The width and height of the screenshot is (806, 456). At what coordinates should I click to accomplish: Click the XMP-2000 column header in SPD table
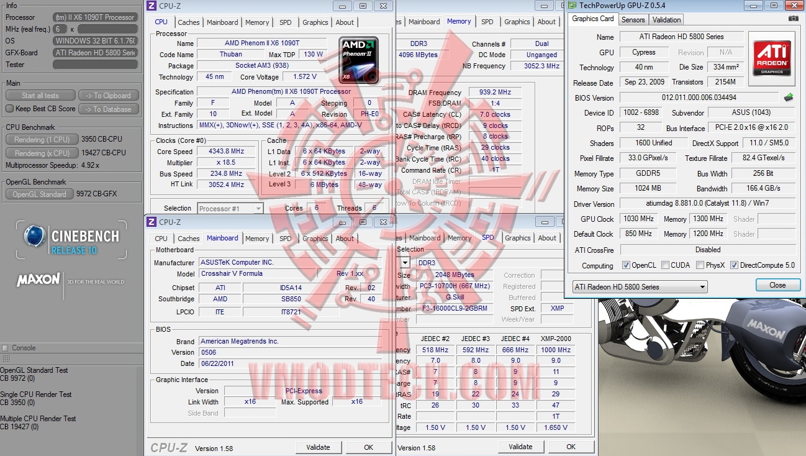pyautogui.click(x=556, y=339)
